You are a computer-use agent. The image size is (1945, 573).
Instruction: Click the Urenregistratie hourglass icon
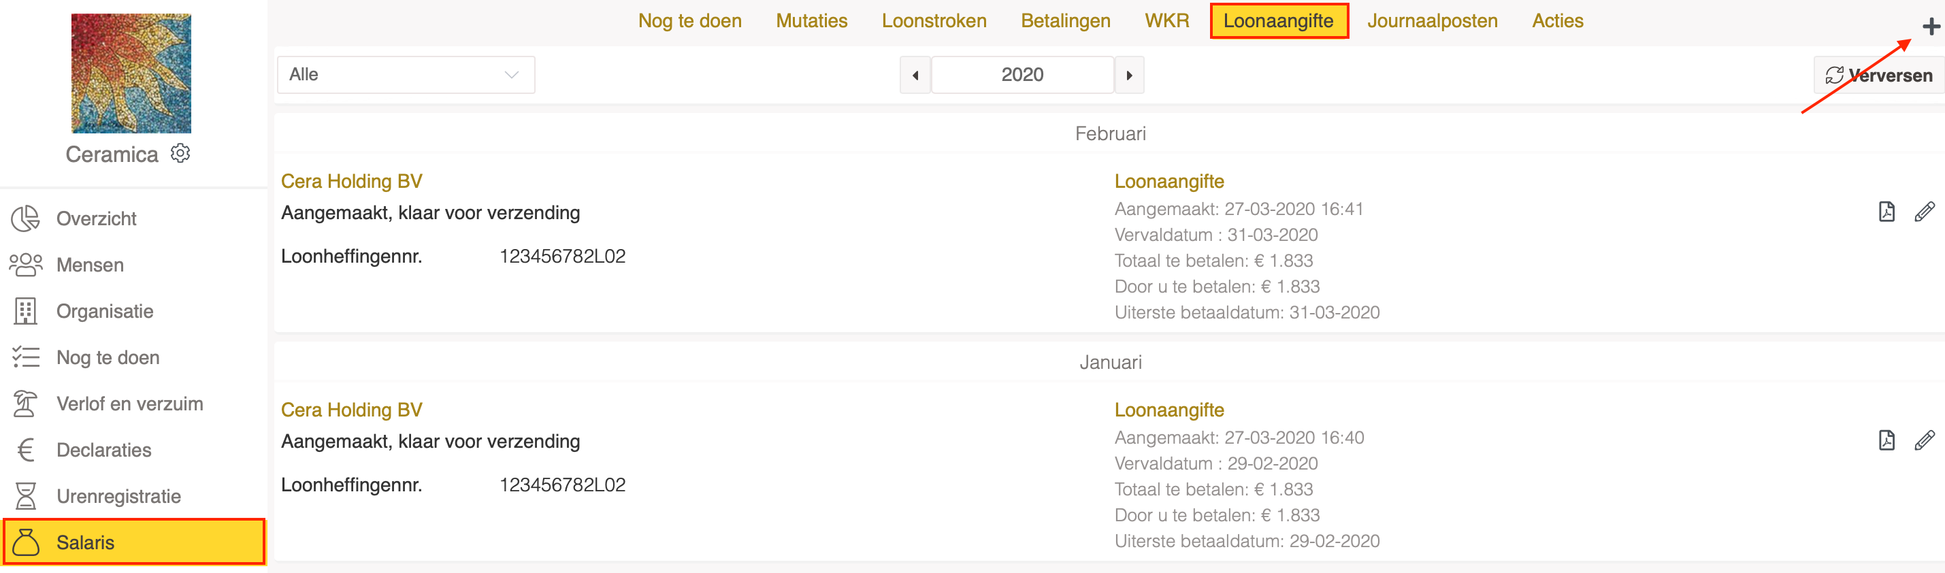pos(26,496)
